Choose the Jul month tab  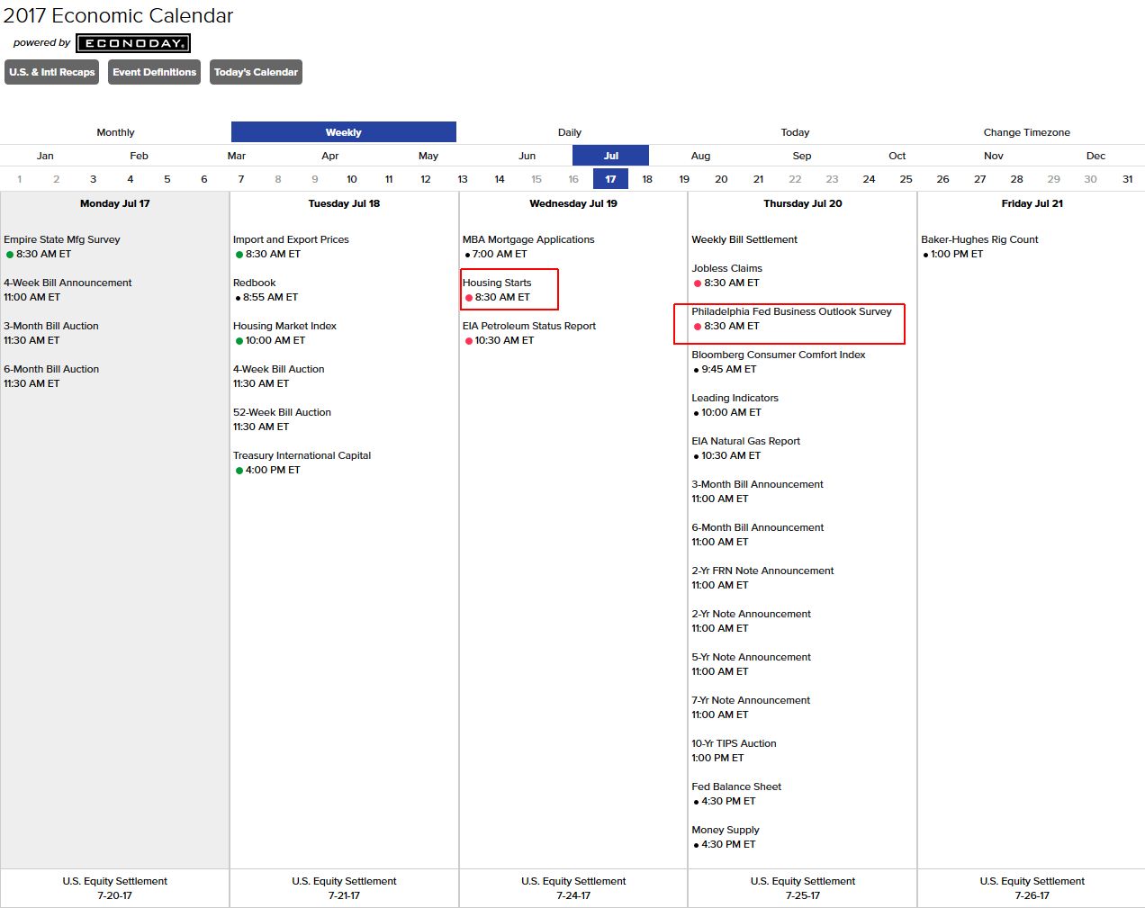coord(611,156)
